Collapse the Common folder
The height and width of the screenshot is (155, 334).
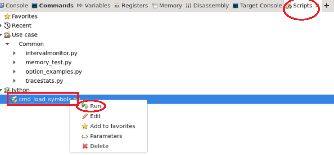(7, 44)
